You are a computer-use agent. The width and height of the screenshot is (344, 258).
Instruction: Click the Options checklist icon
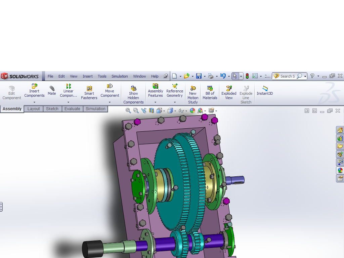pyautogui.click(x=255, y=76)
